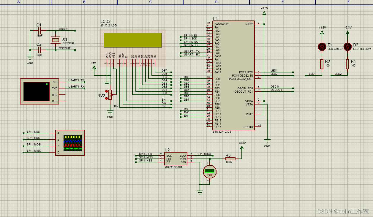Screen dimensions: 373x217
Task: Click USART1_RX label at the virtual terminal
Action: tap(76, 87)
